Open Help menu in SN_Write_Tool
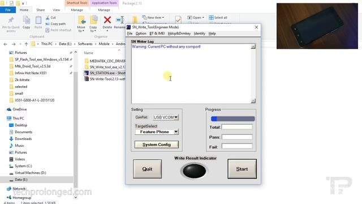 (x=212, y=33)
